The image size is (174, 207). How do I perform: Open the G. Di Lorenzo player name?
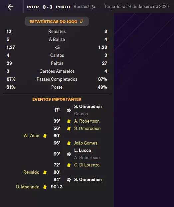pos(87,165)
